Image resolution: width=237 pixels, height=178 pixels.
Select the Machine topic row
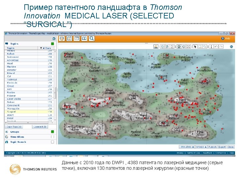(x=29, y=67)
